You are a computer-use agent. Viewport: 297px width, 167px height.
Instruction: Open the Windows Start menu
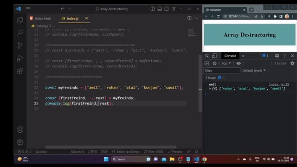(x=106, y=159)
